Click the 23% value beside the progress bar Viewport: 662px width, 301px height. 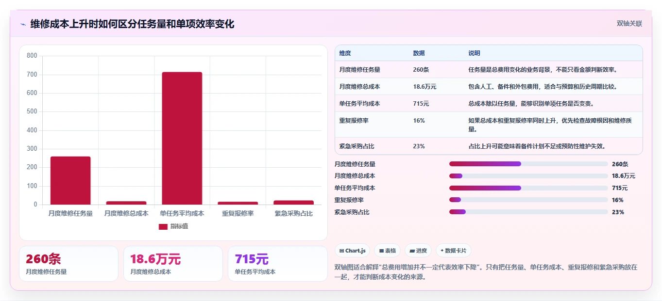(618, 212)
